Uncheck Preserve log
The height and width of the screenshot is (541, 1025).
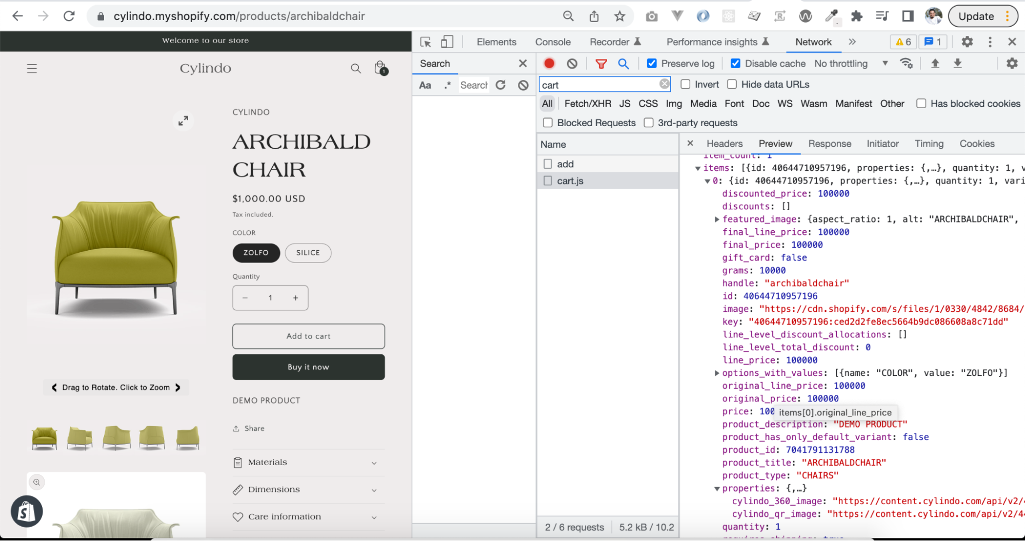point(652,64)
